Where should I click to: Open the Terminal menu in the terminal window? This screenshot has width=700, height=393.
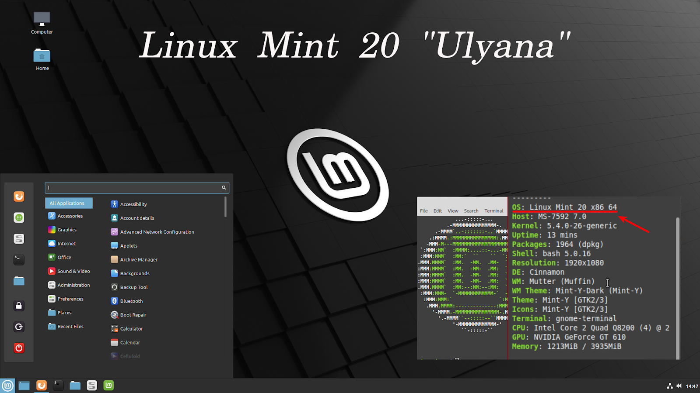493,211
